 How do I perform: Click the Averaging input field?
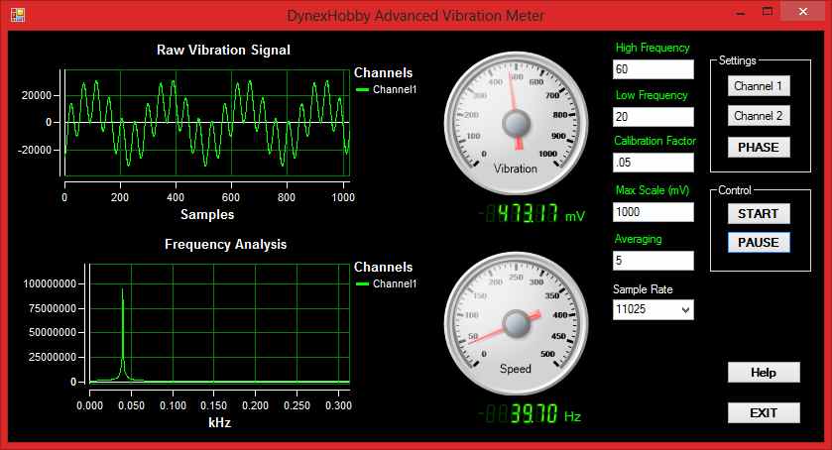[654, 261]
